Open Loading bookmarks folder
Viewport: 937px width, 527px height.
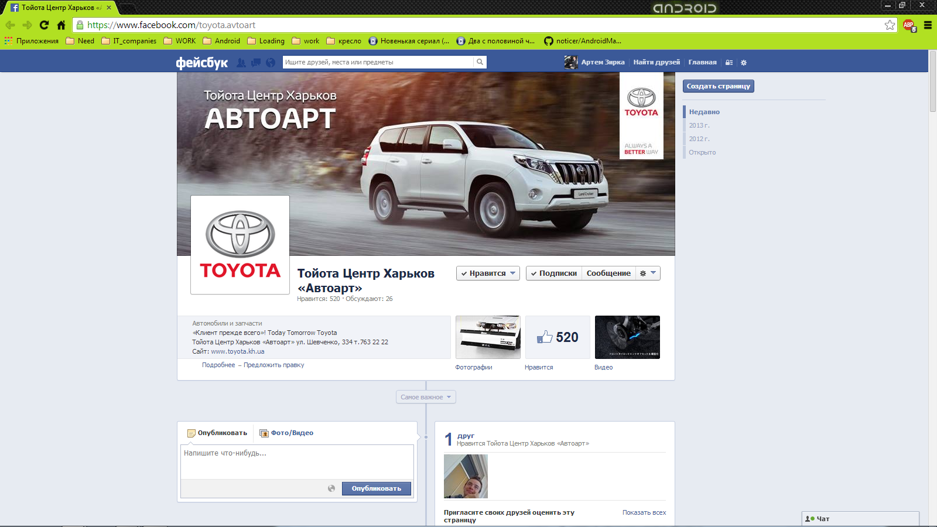tap(266, 41)
